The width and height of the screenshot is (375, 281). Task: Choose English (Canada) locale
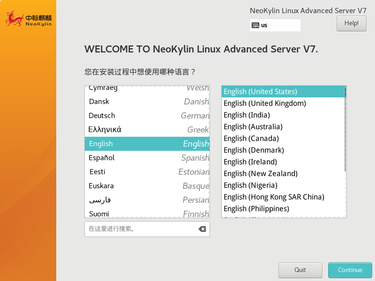pyautogui.click(x=283, y=138)
